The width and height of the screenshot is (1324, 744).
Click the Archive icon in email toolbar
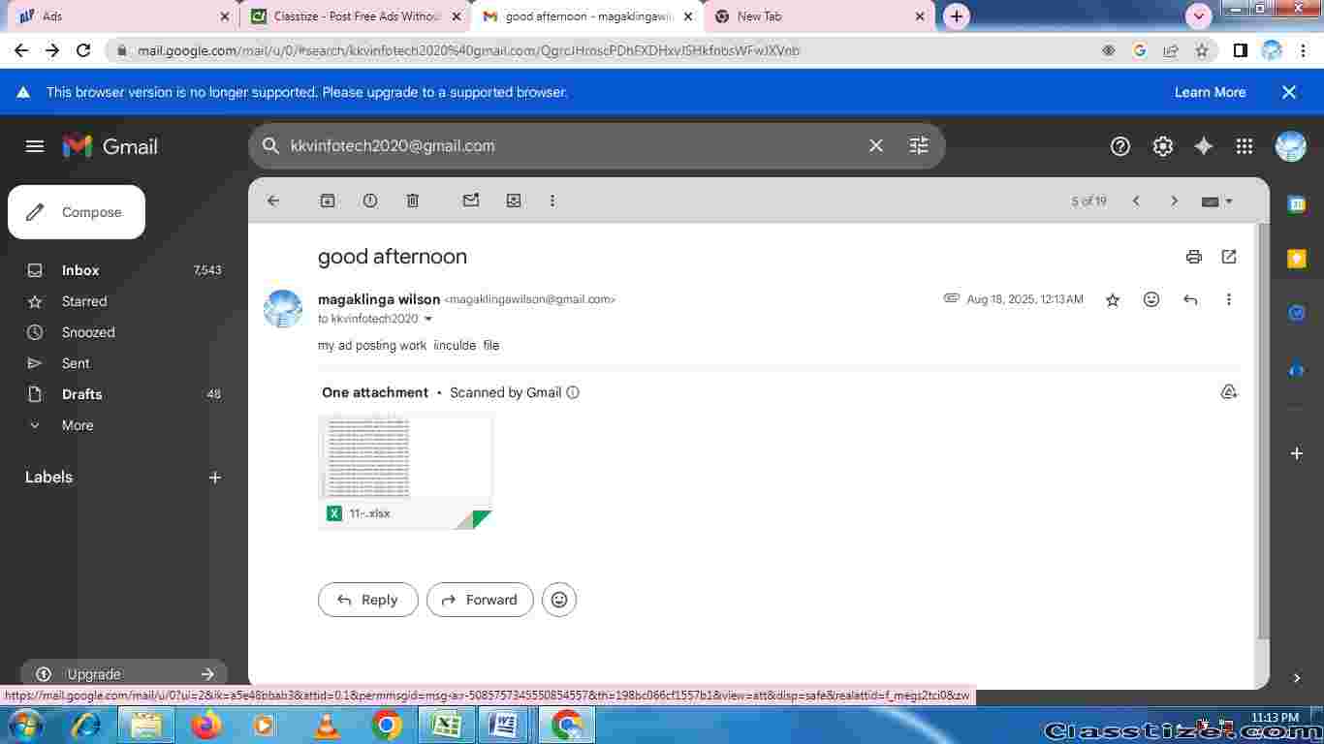(x=328, y=201)
